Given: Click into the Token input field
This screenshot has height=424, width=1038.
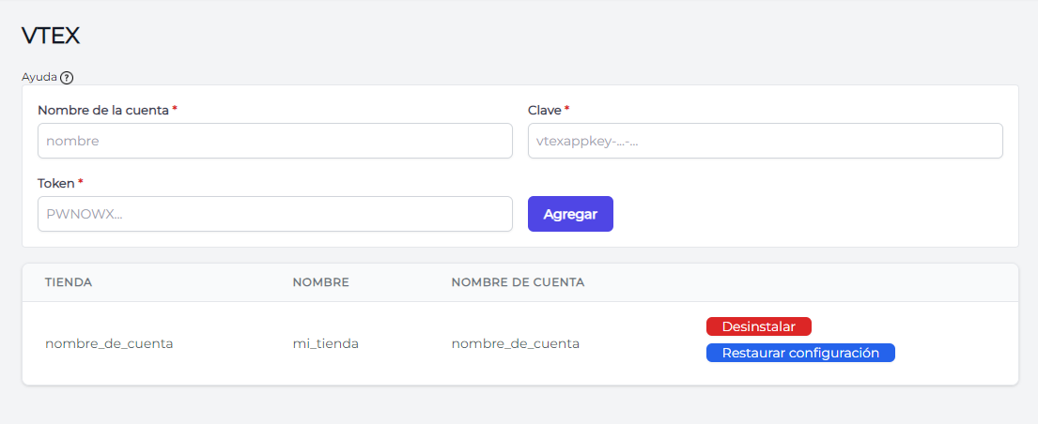Looking at the screenshot, I should click(274, 214).
